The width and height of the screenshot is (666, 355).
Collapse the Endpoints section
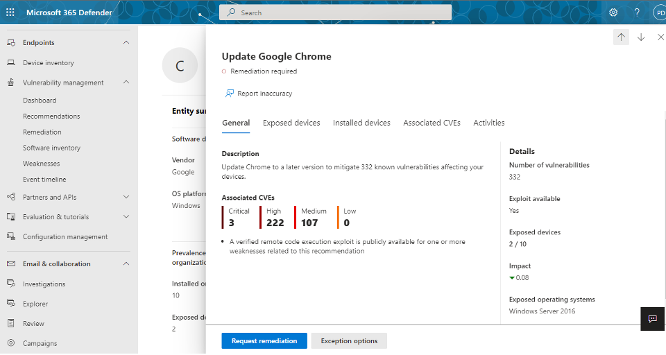coord(126,42)
